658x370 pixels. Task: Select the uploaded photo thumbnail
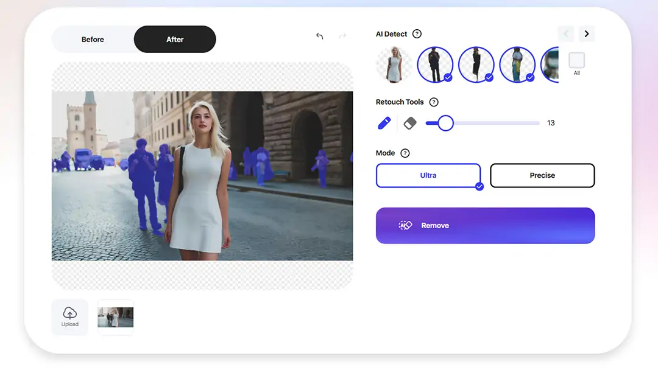pyautogui.click(x=115, y=317)
